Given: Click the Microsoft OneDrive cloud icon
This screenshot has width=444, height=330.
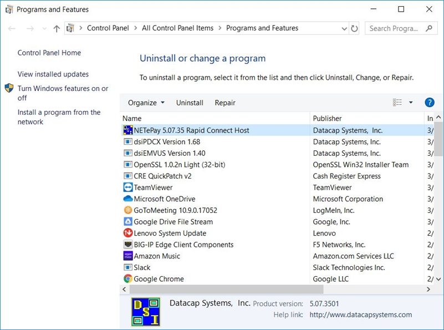Looking at the screenshot, I should [128, 199].
